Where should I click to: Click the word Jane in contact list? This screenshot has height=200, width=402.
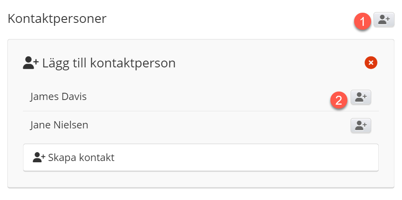tap(40, 125)
